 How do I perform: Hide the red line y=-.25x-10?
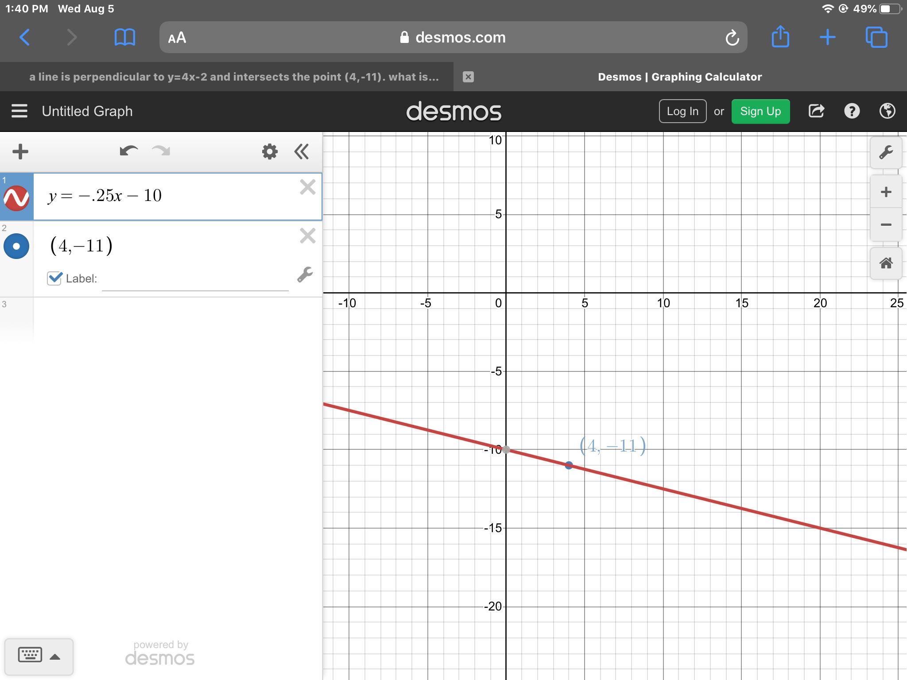(16, 197)
